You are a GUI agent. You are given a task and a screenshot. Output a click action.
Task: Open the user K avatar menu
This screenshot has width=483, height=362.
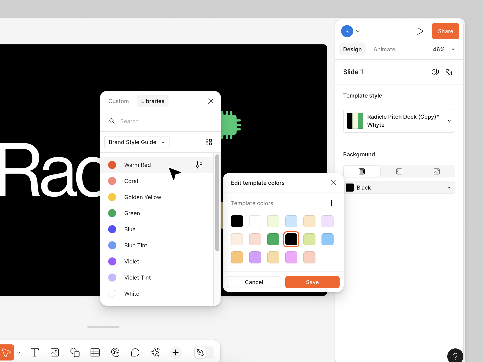click(351, 31)
